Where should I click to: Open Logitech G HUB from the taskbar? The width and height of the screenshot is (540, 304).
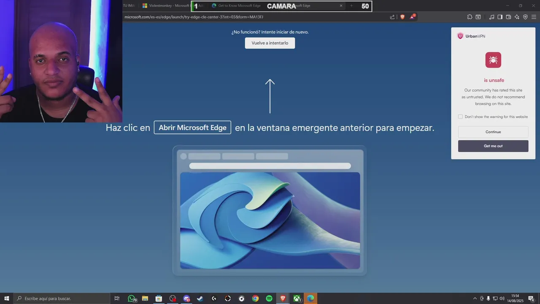[214, 299]
